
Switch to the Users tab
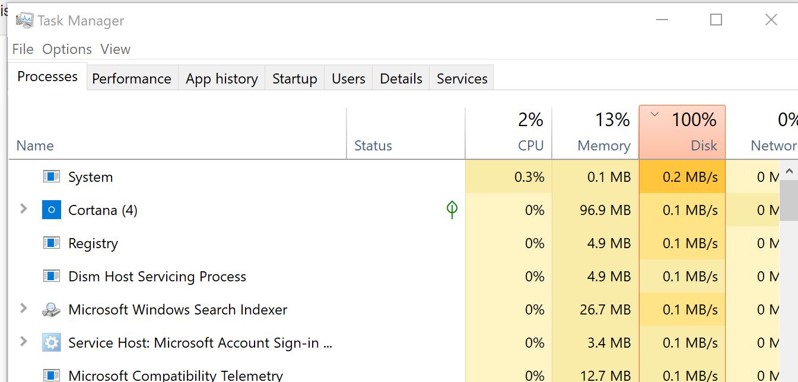click(348, 79)
